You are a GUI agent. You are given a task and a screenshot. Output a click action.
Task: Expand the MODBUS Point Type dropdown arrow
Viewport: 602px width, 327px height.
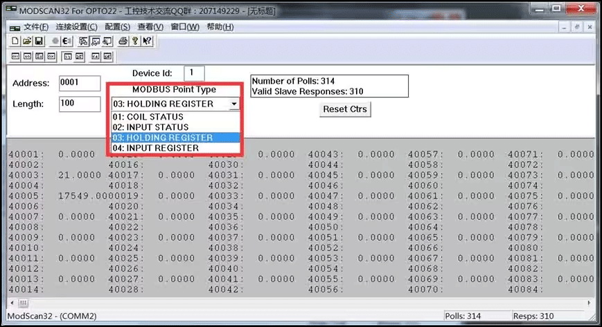[234, 104]
